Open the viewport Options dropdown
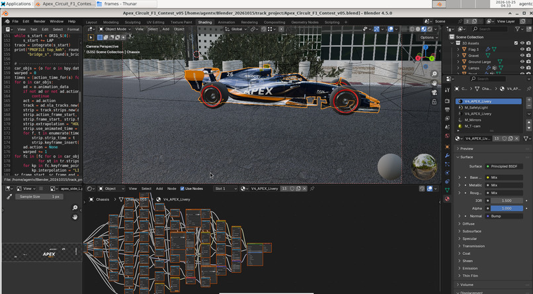Viewport: 533px width, 294px height. [429, 38]
